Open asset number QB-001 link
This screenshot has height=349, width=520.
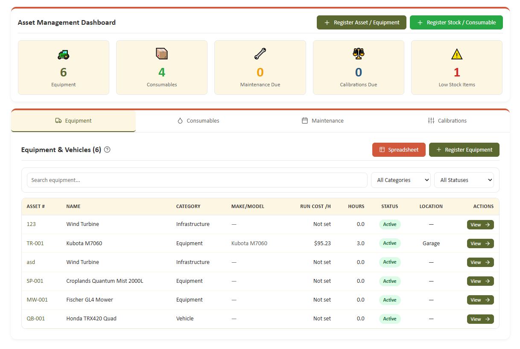tap(35, 319)
